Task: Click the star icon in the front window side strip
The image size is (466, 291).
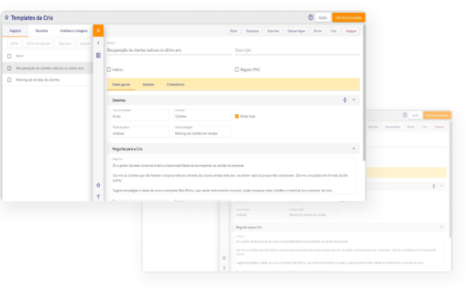Action: pyautogui.click(x=98, y=185)
